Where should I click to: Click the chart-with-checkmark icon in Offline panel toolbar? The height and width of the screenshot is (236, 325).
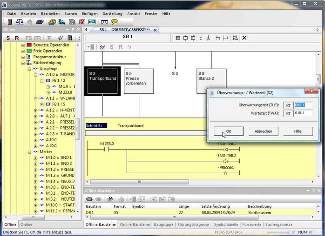61,38
